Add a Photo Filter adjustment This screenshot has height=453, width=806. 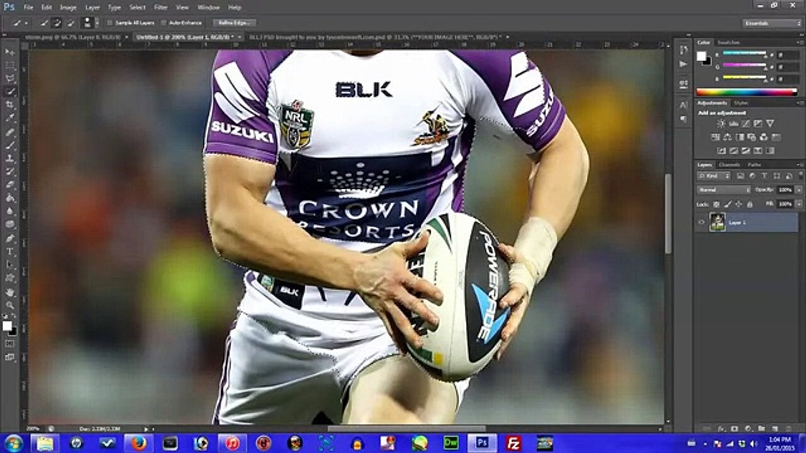pyautogui.click(x=751, y=137)
